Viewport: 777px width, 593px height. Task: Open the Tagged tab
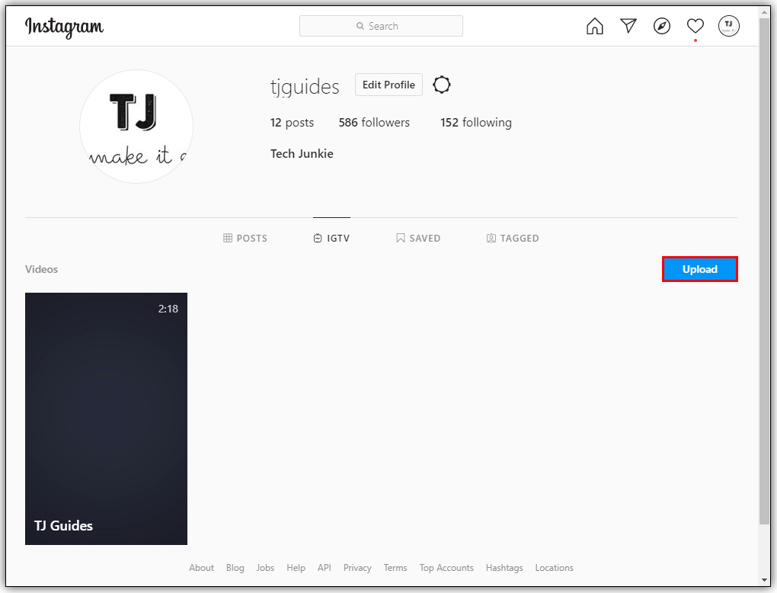[x=513, y=239]
